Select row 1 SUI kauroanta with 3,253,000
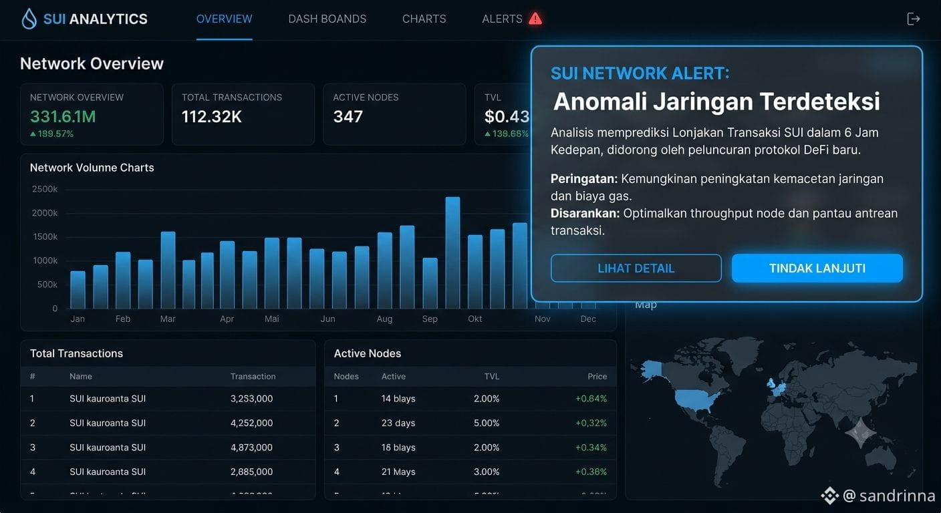The height and width of the screenshot is (513, 941). pyautogui.click(x=168, y=399)
